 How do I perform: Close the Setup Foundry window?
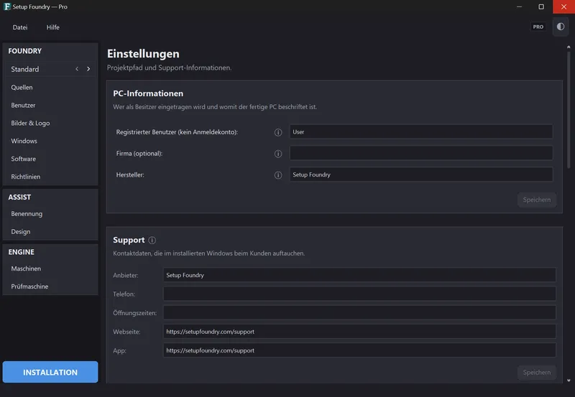tap(563, 6)
